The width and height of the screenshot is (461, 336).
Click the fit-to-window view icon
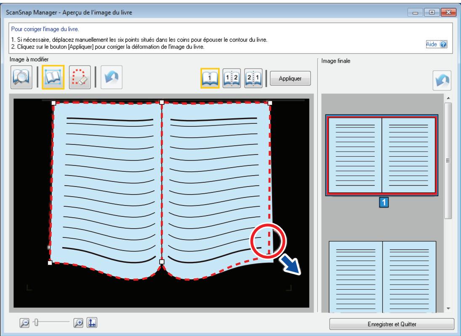pyautogui.click(x=92, y=323)
